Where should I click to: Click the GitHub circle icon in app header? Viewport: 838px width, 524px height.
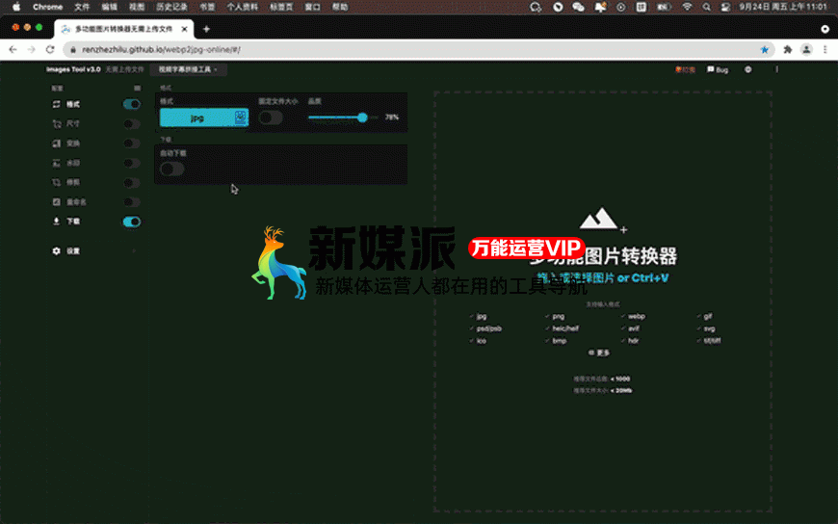tap(747, 69)
